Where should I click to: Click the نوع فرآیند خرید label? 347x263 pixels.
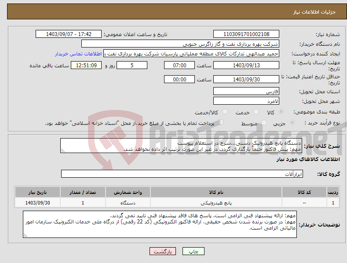322,123
